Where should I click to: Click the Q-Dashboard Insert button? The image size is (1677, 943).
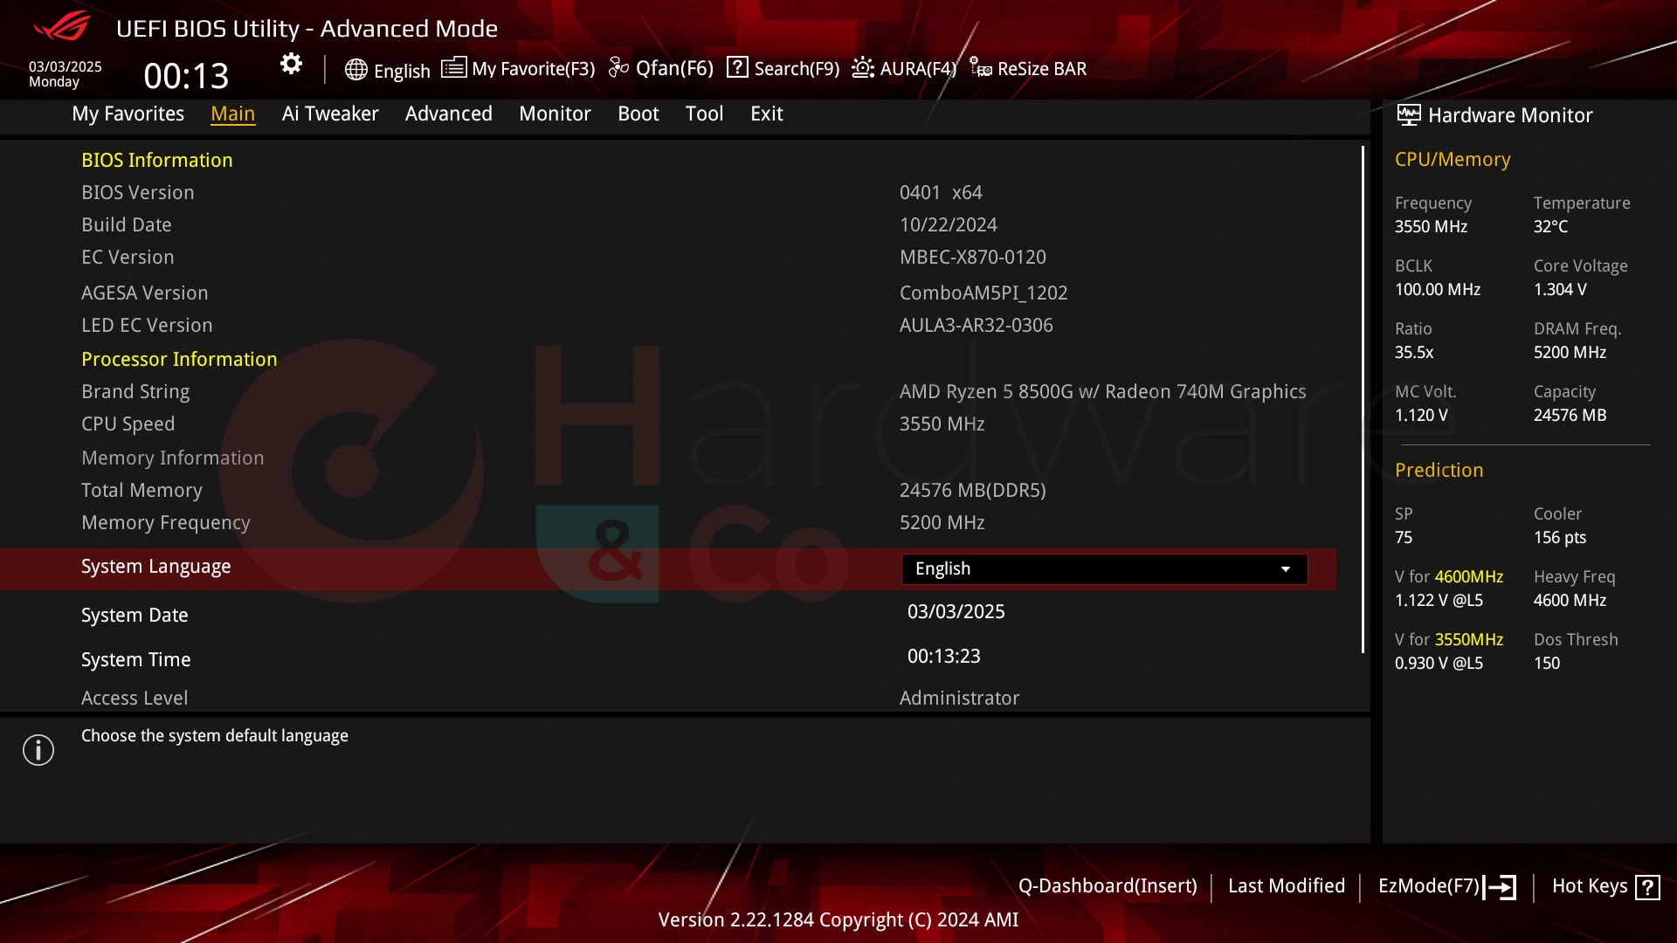point(1107,885)
